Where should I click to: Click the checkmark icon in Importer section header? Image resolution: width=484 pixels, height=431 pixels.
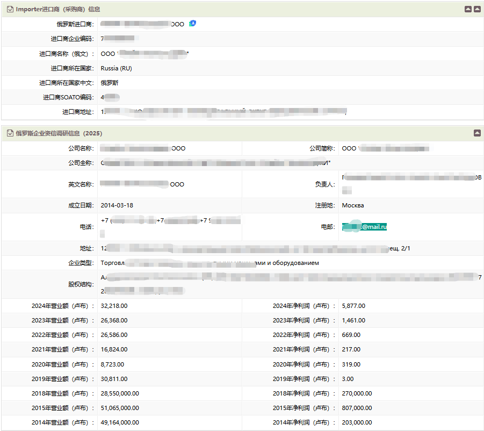[x=10, y=9]
